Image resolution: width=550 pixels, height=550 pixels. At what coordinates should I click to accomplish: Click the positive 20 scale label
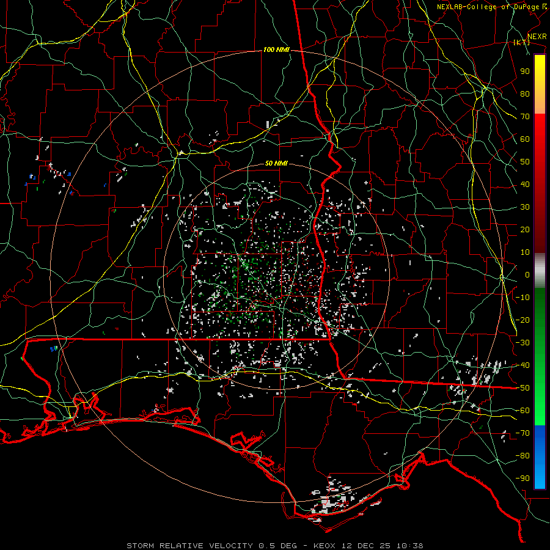pyautogui.click(x=525, y=230)
